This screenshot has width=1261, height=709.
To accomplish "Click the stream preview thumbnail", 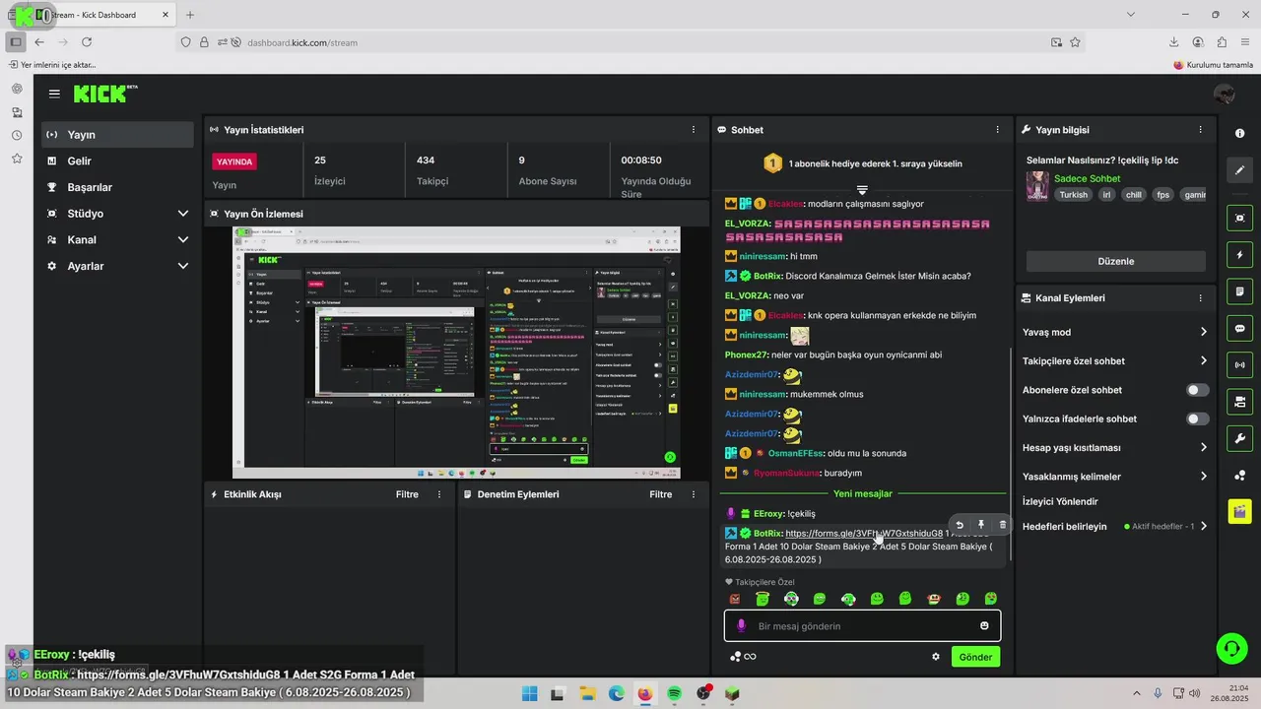I will point(456,353).
